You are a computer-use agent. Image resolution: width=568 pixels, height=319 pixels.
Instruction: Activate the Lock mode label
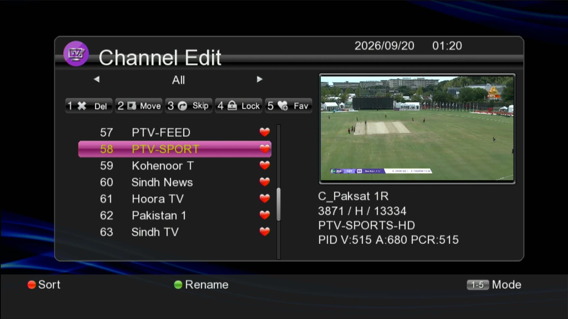tap(251, 106)
